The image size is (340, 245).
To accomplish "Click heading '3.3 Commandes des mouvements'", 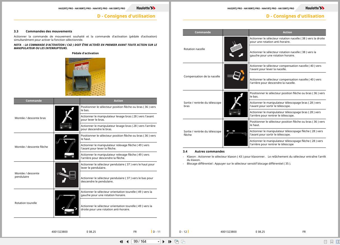I will coord(43,31).
